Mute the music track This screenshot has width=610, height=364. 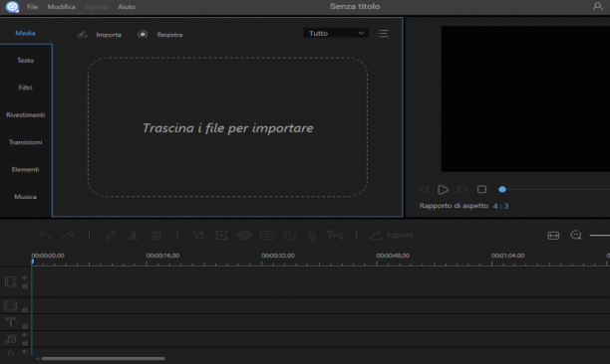click(x=25, y=335)
